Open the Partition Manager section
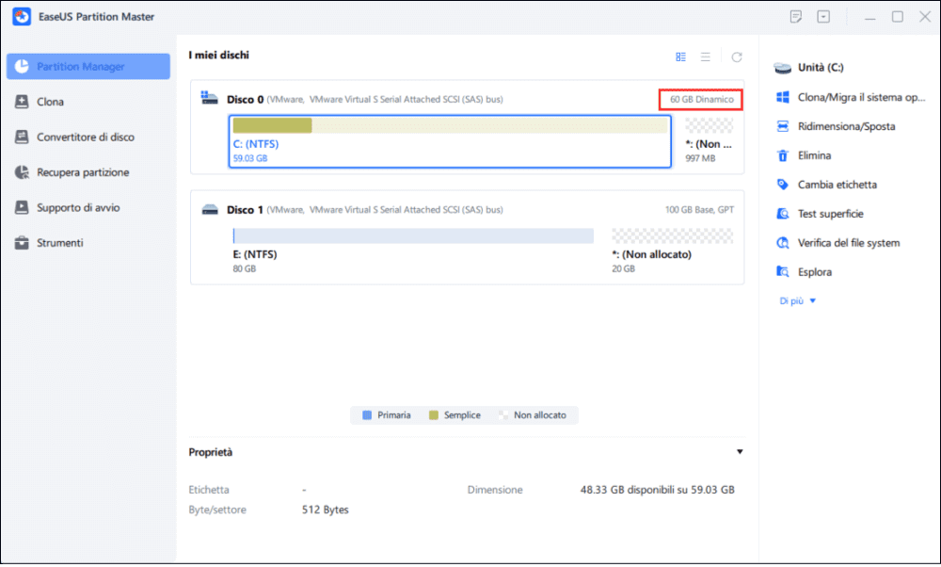The image size is (941, 567). [x=88, y=66]
